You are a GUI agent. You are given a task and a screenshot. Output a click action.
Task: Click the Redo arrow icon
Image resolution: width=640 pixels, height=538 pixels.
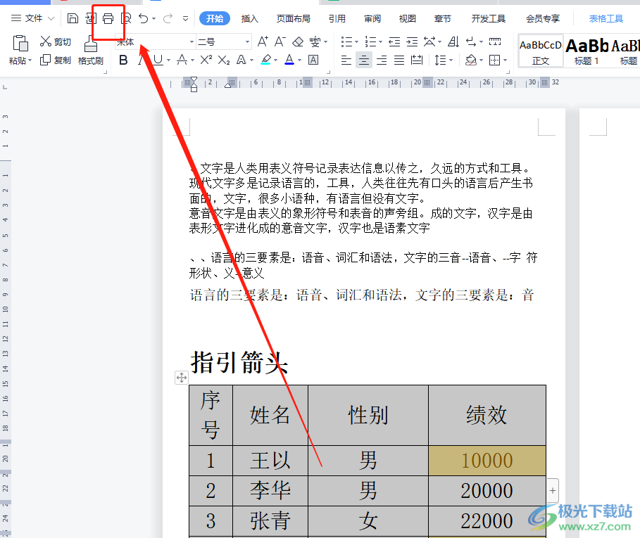coord(168,18)
